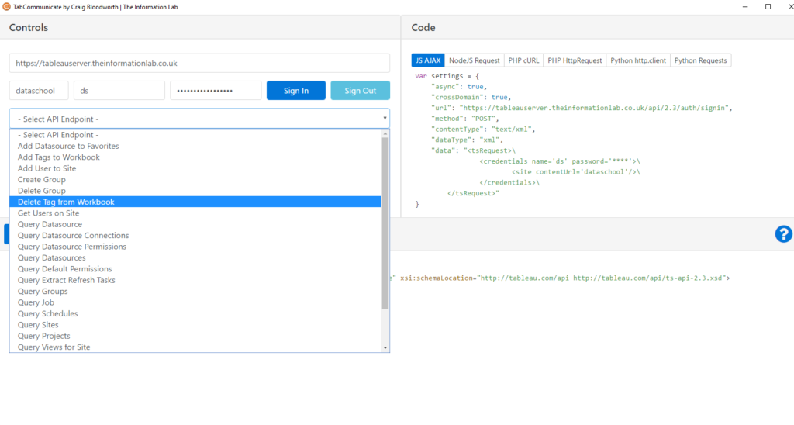
Task: Click the credentials name='ds' code line
Action: pos(560,161)
